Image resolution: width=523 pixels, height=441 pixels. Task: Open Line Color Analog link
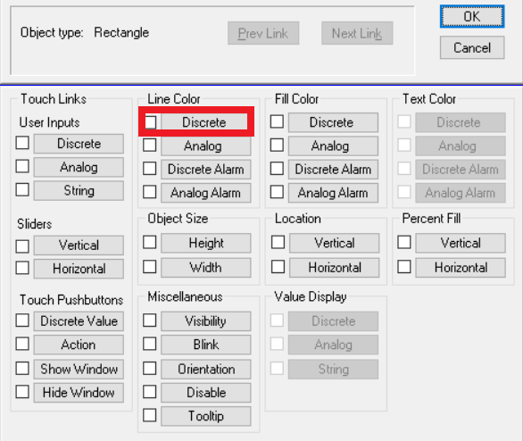[x=206, y=146]
